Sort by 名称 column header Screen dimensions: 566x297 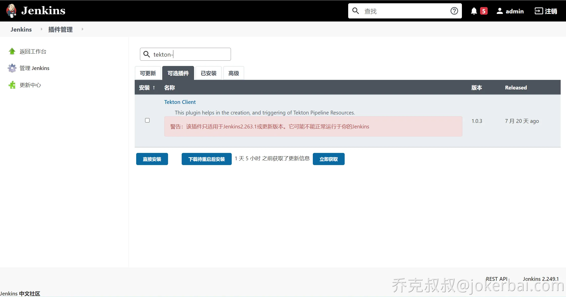click(x=170, y=88)
